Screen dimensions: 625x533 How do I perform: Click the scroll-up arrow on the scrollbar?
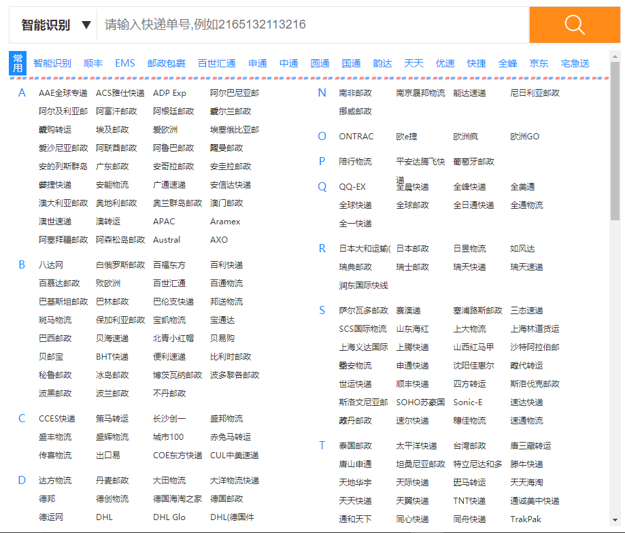615,56
